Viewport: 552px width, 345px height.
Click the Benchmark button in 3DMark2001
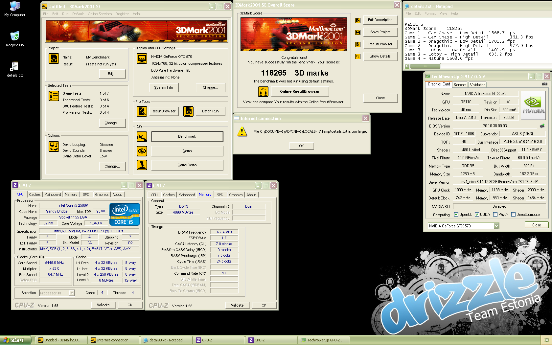[x=187, y=137]
